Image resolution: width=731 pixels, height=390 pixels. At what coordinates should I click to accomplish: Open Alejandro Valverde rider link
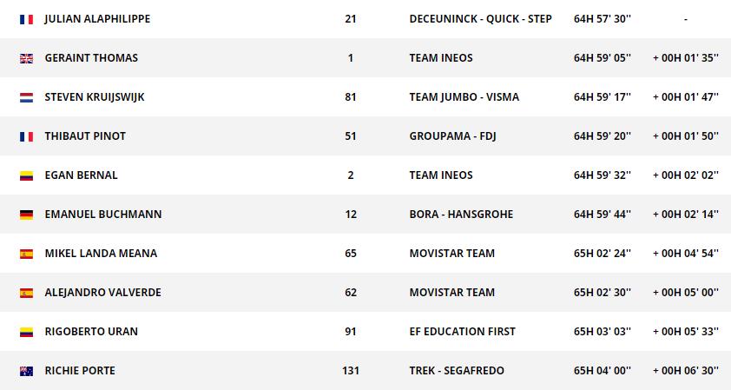tap(102, 293)
